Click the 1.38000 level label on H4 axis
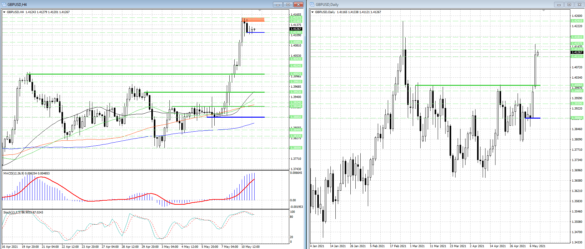585x249 pixels. point(296,148)
